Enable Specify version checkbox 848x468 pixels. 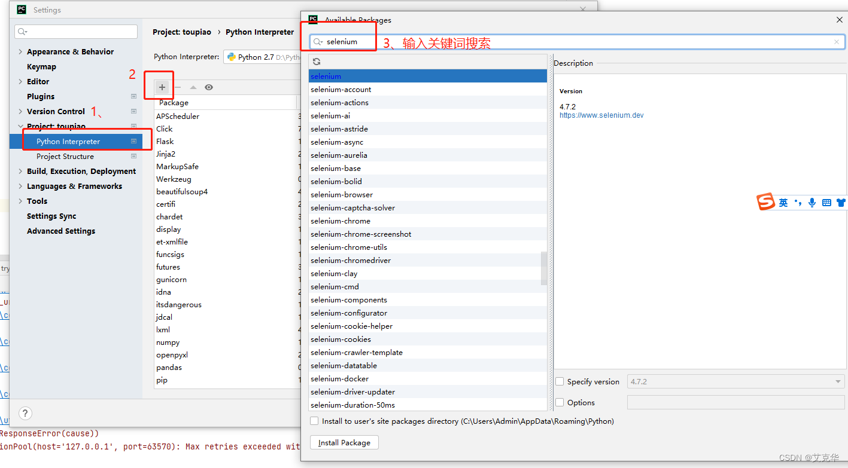[560, 381]
